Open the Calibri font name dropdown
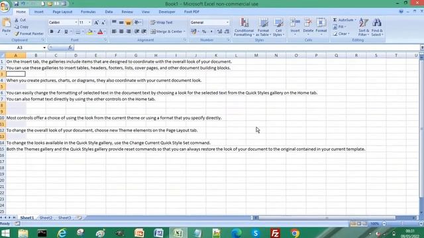Viewport: 424px width, 238px height. click(76, 22)
